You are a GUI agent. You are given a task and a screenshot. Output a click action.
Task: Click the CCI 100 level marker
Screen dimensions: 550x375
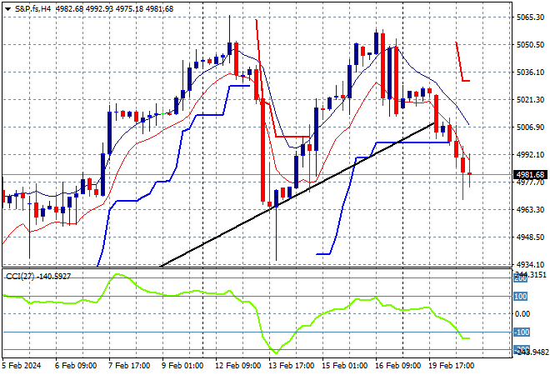521,297
